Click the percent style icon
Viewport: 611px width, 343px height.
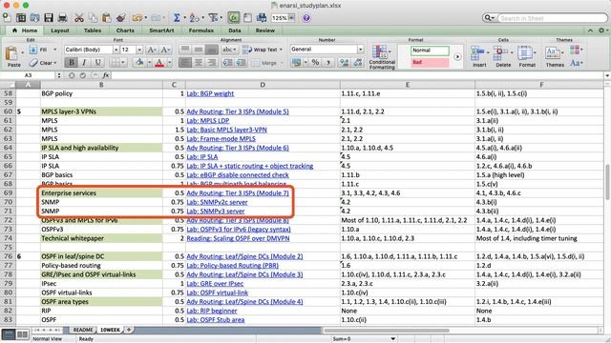(315, 62)
